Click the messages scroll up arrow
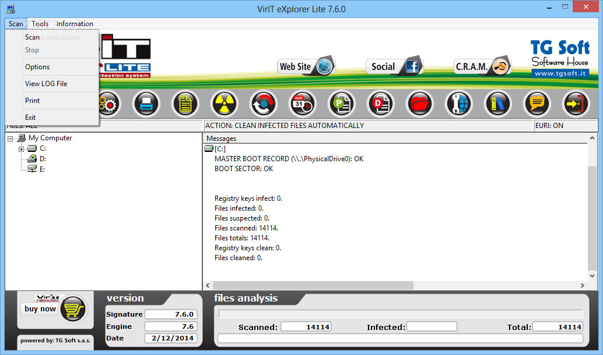 coord(593,138)
